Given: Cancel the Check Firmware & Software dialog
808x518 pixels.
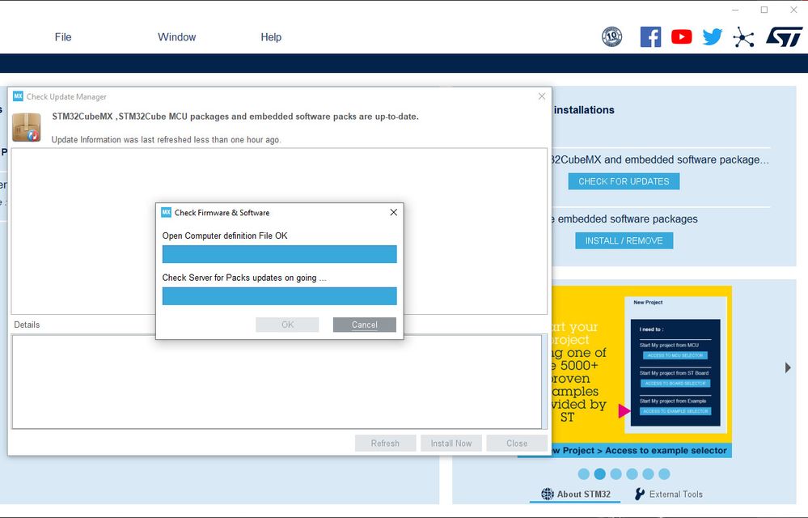Looking at the screenshot, I should click(364, 325).
